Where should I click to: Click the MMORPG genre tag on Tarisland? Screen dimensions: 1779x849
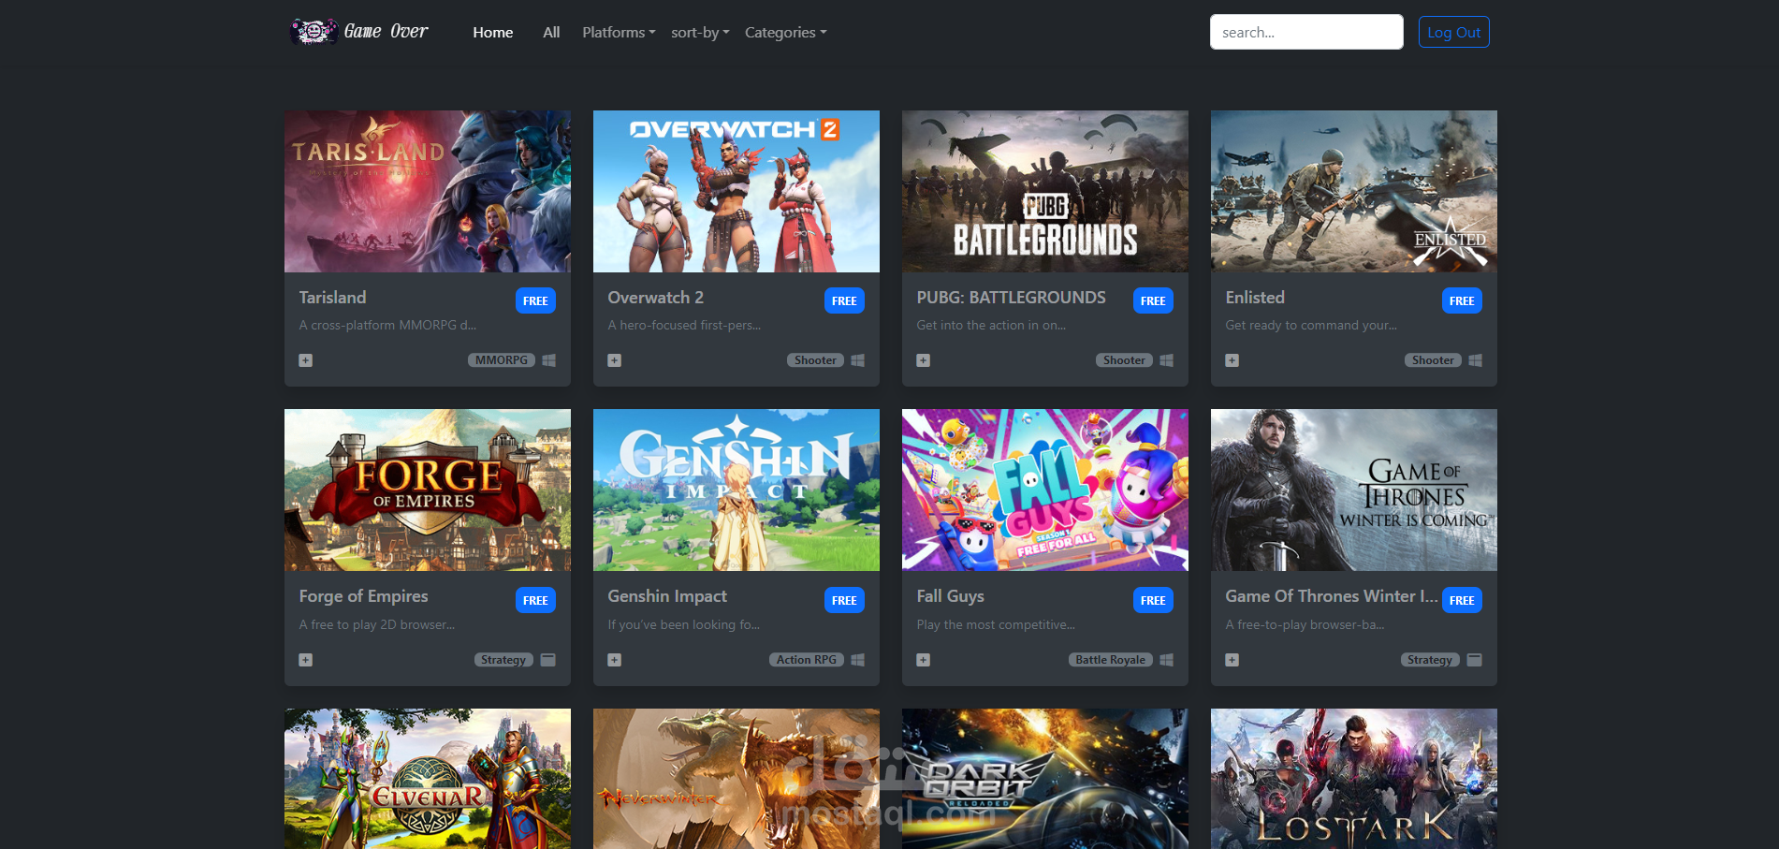coord(502,360)
